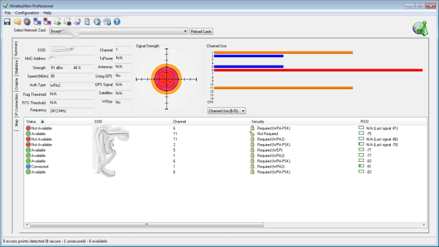
Task: Click 'Required (WEP)' security cell
Action: [270, 150]
